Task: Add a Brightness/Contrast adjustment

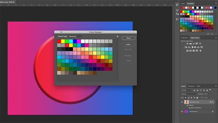Action: pyautogui.click(x=187, y=44)
